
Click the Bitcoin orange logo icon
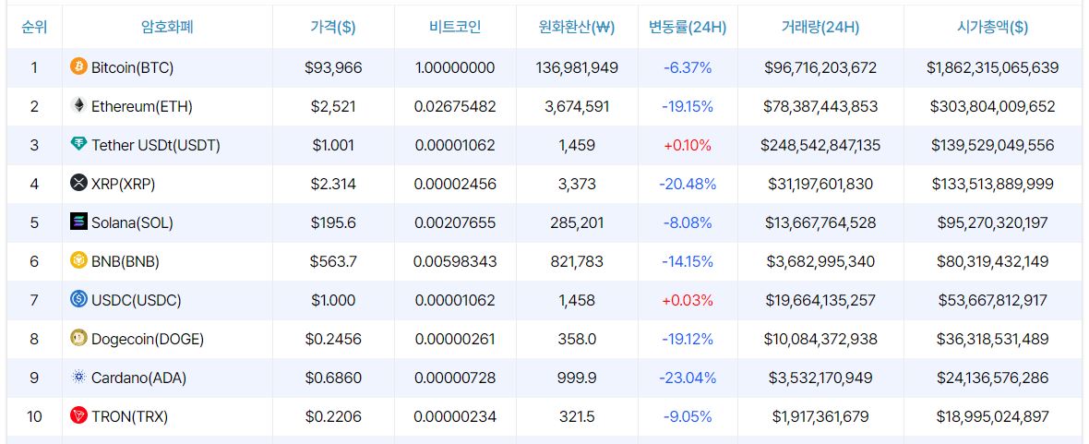point(79,66)
